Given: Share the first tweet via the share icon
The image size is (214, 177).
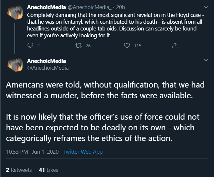Looking at the screenshot, I should pyautogui.click(x=175, y=46).
